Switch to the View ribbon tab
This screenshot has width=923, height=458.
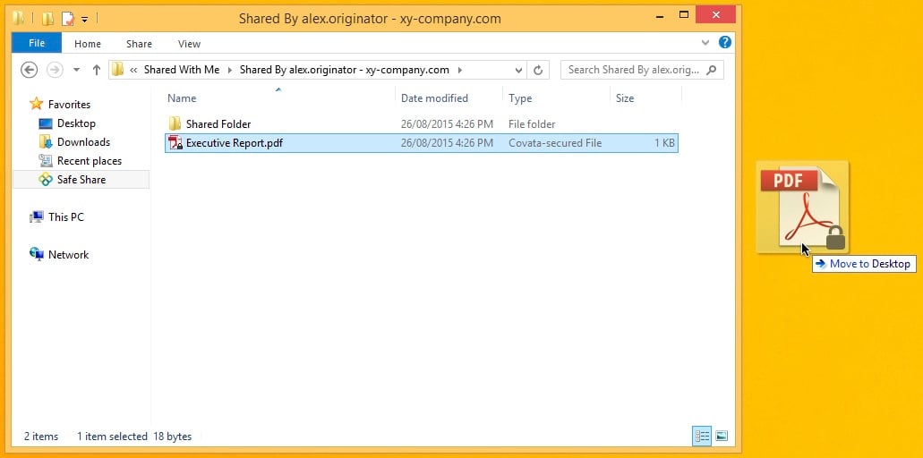189,44
